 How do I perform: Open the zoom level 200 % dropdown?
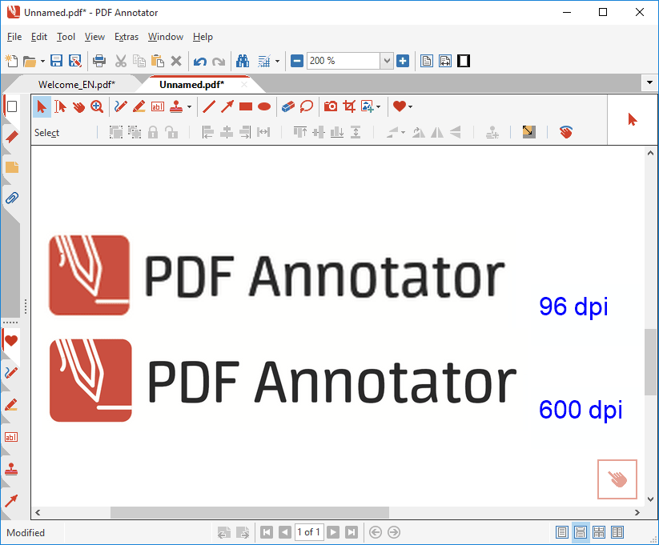387,61
